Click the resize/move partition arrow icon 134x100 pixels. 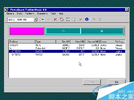(43, 19)
